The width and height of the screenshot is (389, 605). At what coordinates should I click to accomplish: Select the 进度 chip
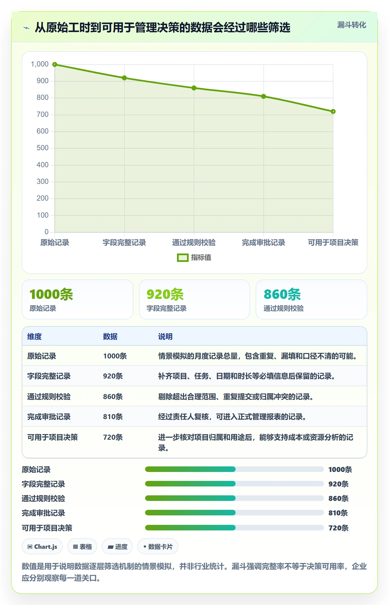point(117,547)
